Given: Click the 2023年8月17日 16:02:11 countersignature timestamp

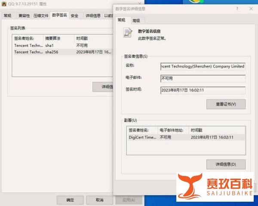Looking at the screenshot, I should (212, 137).
